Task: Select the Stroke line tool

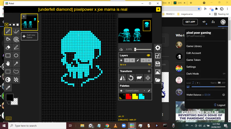Action: tap(16, 47)
